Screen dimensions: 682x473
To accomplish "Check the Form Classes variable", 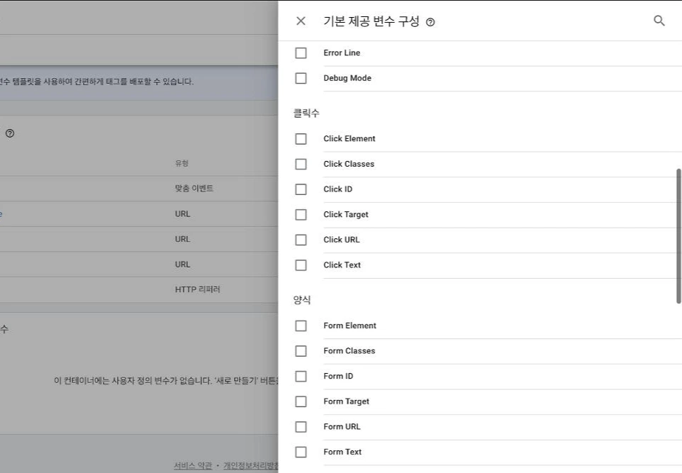I will pyautogui.click(x=301, y=351).
